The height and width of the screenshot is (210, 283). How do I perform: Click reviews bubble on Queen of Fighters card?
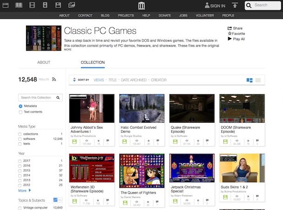point(157,202)
